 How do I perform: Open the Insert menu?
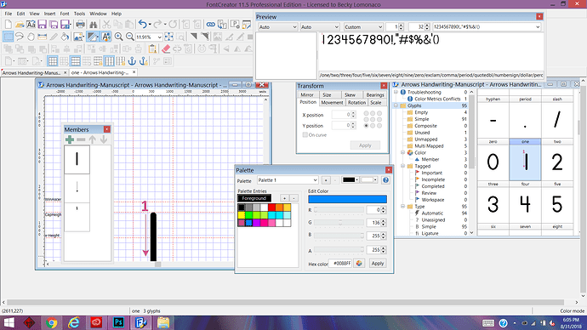pos(49,14)
